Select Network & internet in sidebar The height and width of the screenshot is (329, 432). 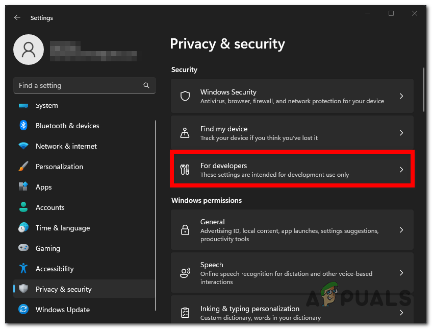[x=66, y=146]
